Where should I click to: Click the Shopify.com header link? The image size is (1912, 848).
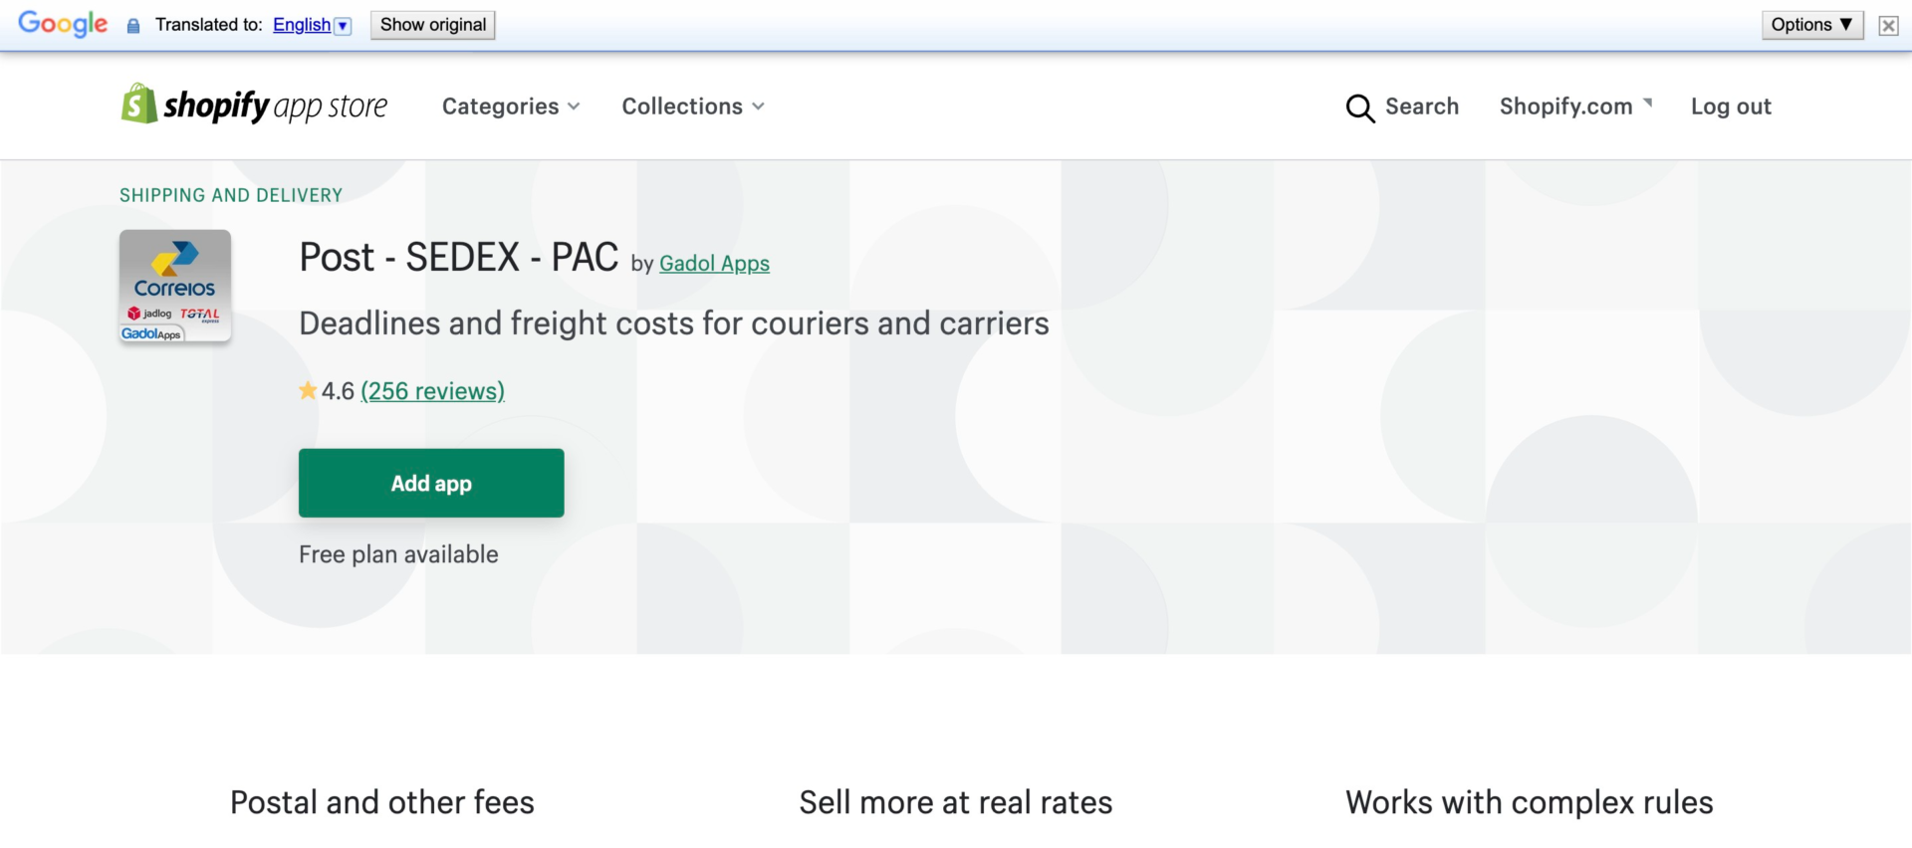pyautogui.click(x=1565, y=106)
